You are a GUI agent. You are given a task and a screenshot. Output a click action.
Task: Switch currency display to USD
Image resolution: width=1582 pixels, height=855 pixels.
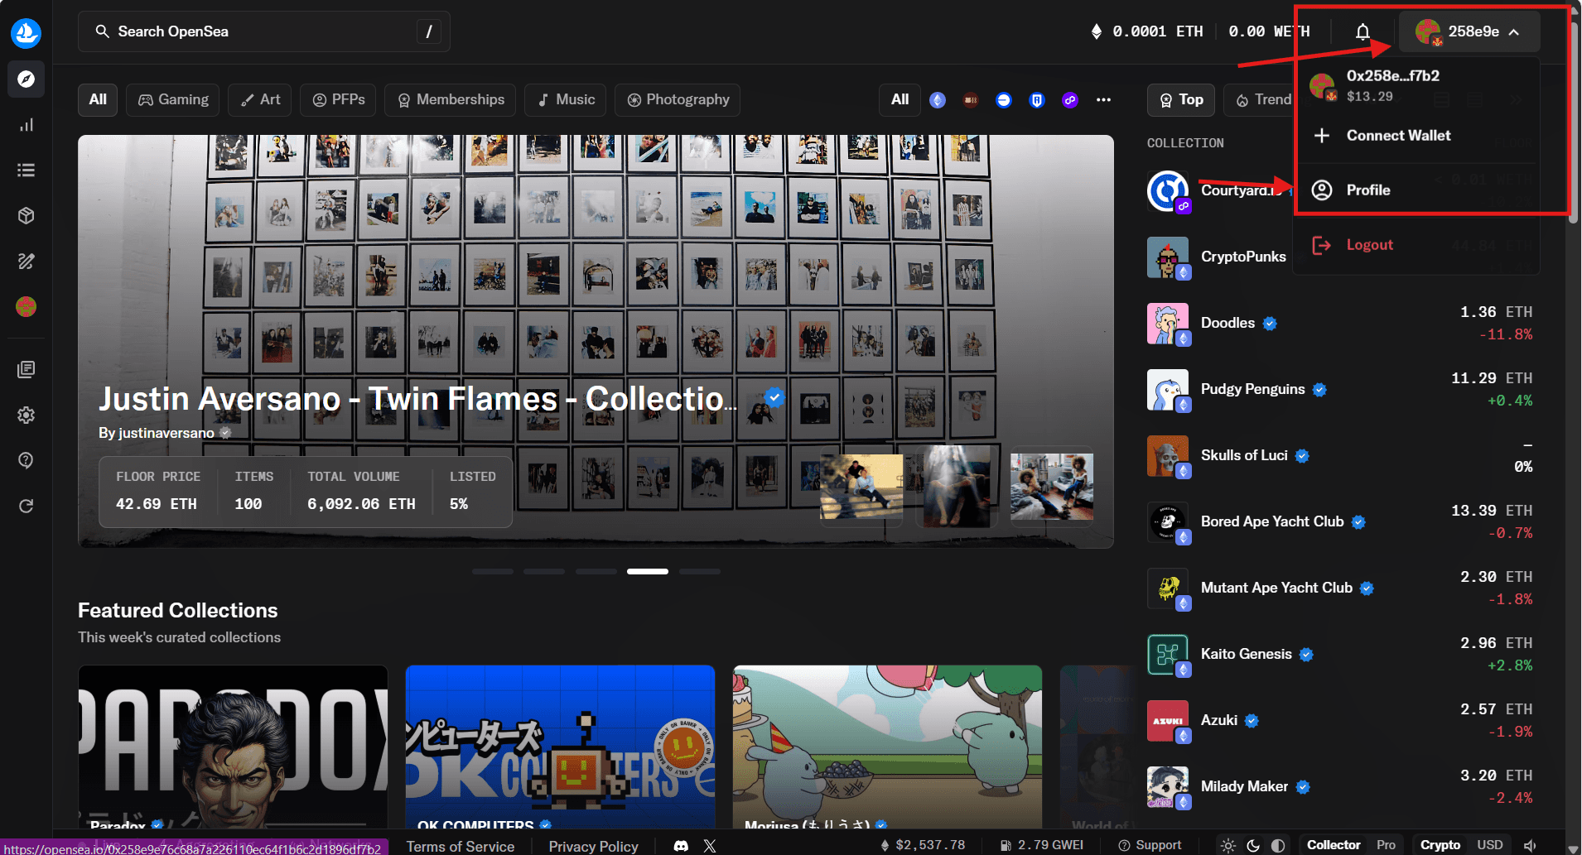[x=1490, y=845]
